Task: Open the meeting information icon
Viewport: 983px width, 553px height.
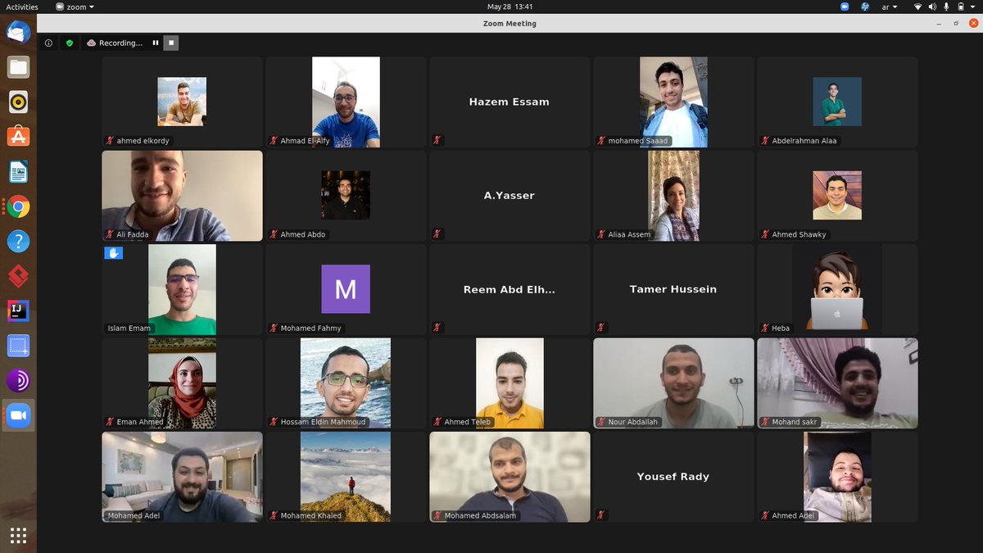Action: pyautogui.click(x=48, y=43)
